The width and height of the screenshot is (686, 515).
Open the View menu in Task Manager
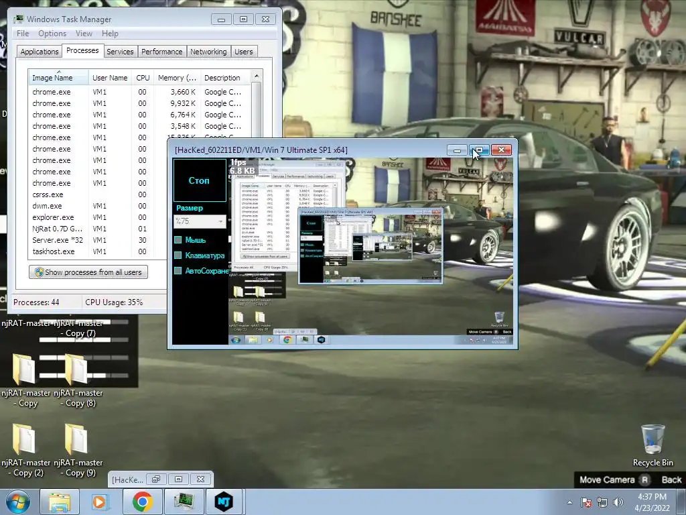point(84,34)
